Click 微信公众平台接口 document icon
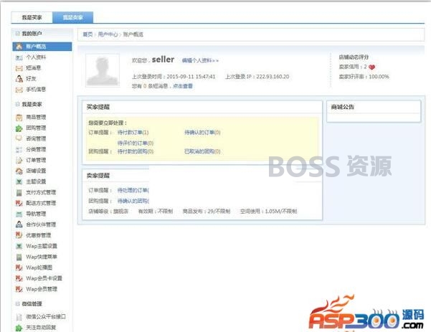Image resolution: width=431 pixels, height=332 pixels. (19, 317)
